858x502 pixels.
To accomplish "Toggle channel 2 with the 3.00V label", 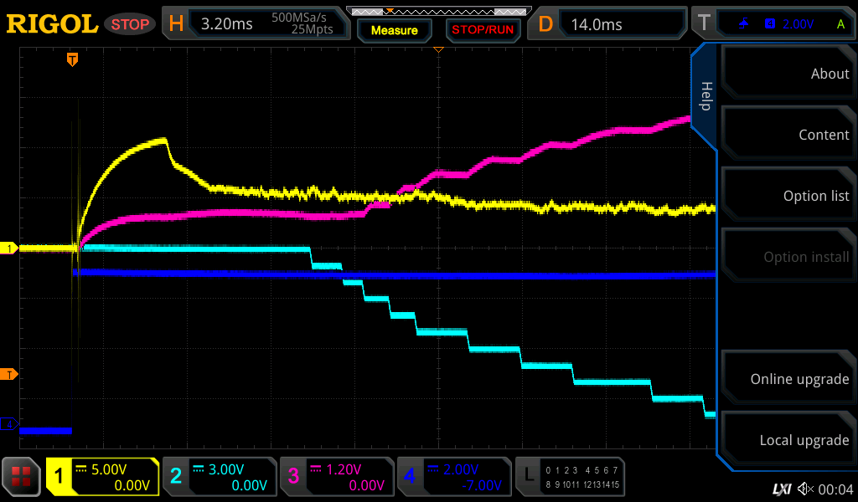I will pyautogui.click(x=219, y=477).
